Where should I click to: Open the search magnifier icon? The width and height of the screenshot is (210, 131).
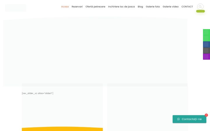200,6
